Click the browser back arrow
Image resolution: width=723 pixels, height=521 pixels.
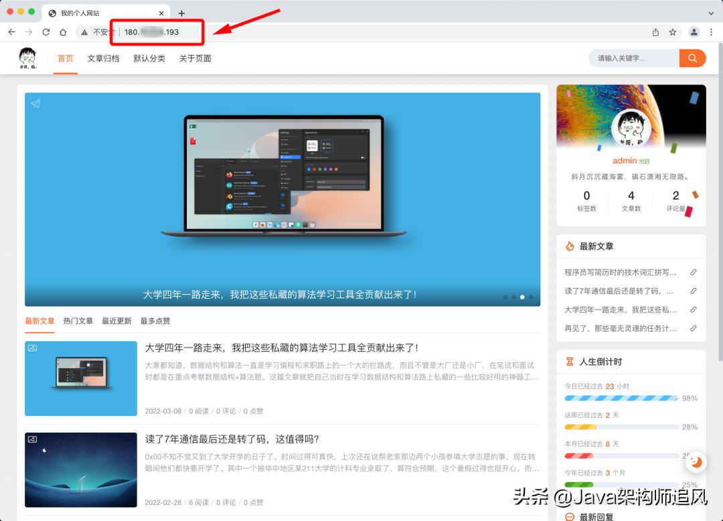click(11, 31)
